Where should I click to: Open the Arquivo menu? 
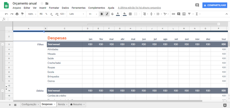click(17, 8)
